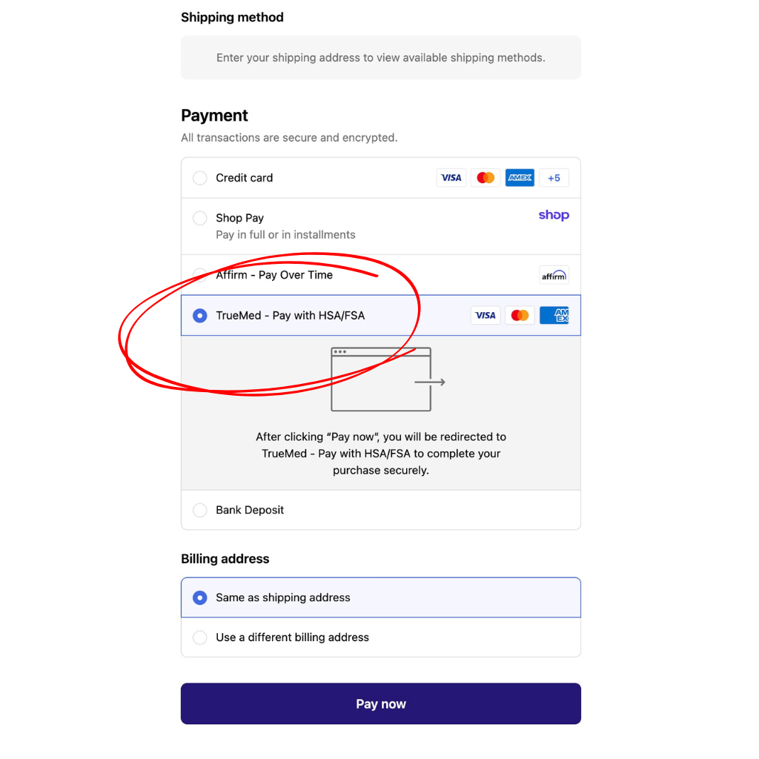
Task: Click the Visa icon in TrueMed row
Action: tap(485, 316)
